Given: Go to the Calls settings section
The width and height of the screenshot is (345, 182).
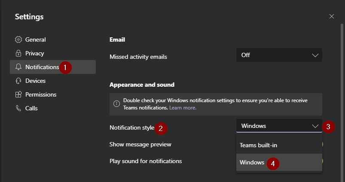Looking at the screenshot, I should [31, 108].
